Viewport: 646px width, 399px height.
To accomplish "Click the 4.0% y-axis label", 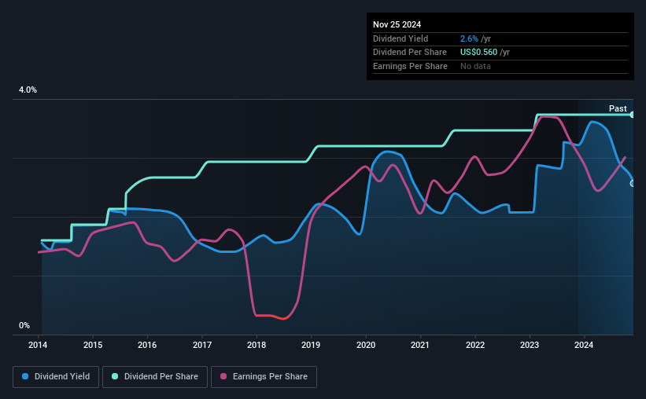I will pyautogui.click(x=28, y=90).
